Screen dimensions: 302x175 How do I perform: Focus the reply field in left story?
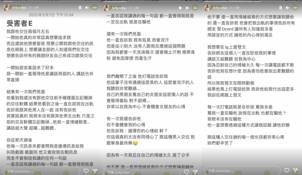tap(41, 171)
